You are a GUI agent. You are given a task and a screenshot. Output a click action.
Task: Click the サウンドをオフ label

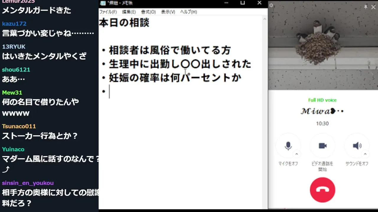pos(357,164)
